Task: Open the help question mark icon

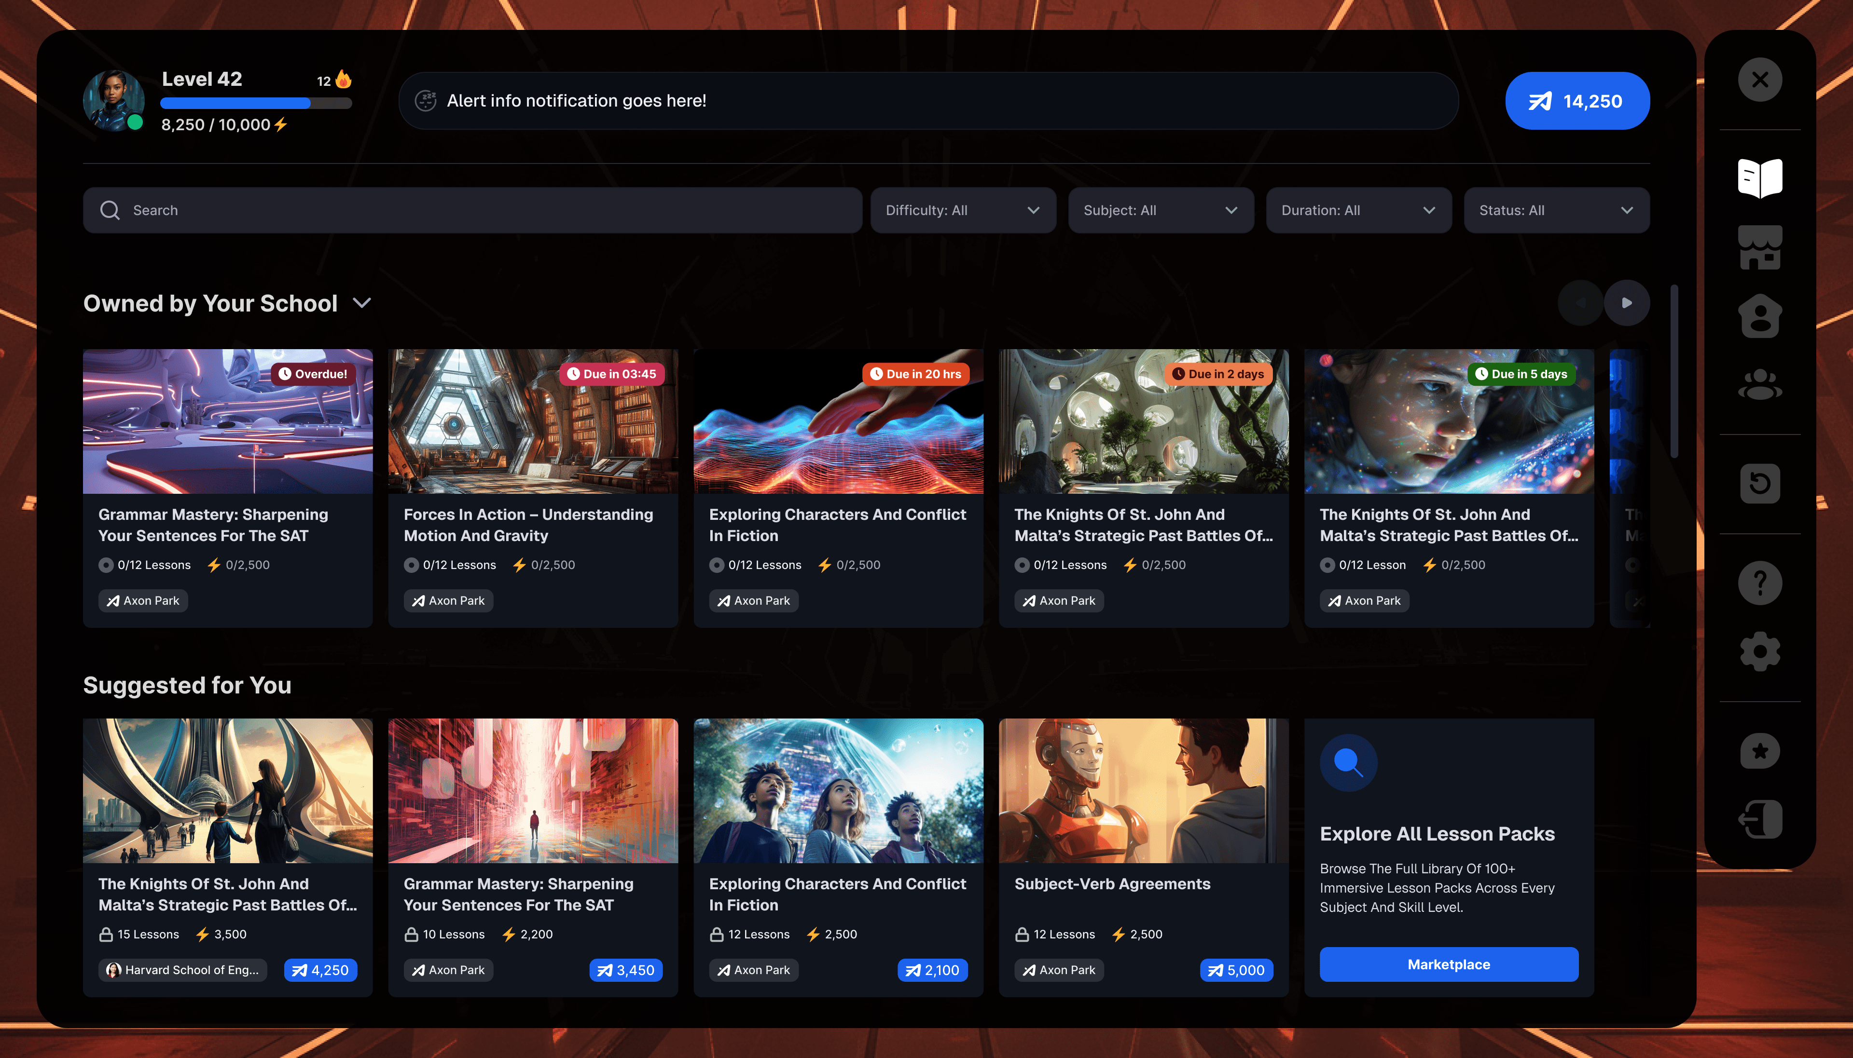Action: click(1759, 583)
